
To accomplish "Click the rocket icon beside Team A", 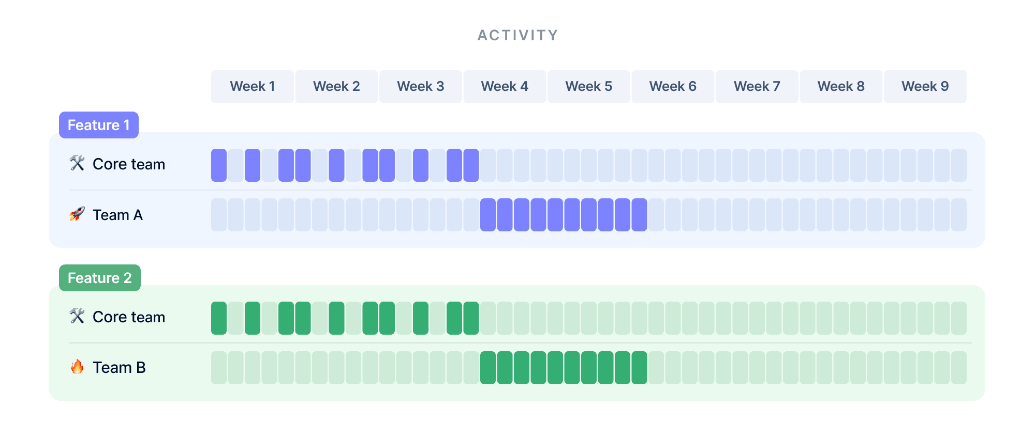I will coord(77,214).
